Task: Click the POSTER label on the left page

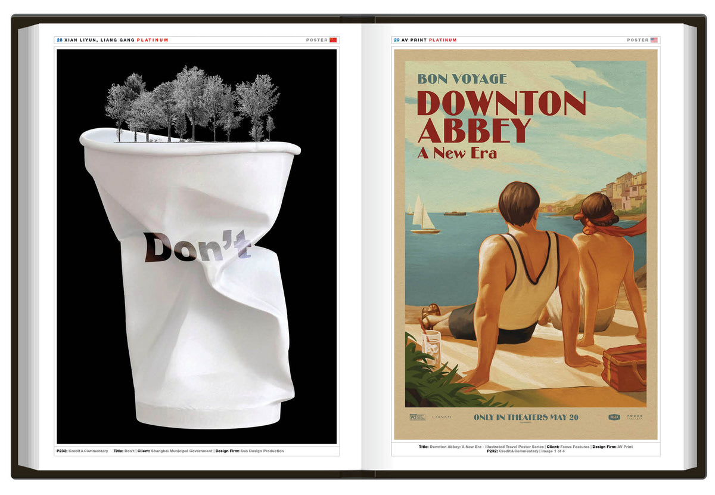Action: [x=317, y=40]
